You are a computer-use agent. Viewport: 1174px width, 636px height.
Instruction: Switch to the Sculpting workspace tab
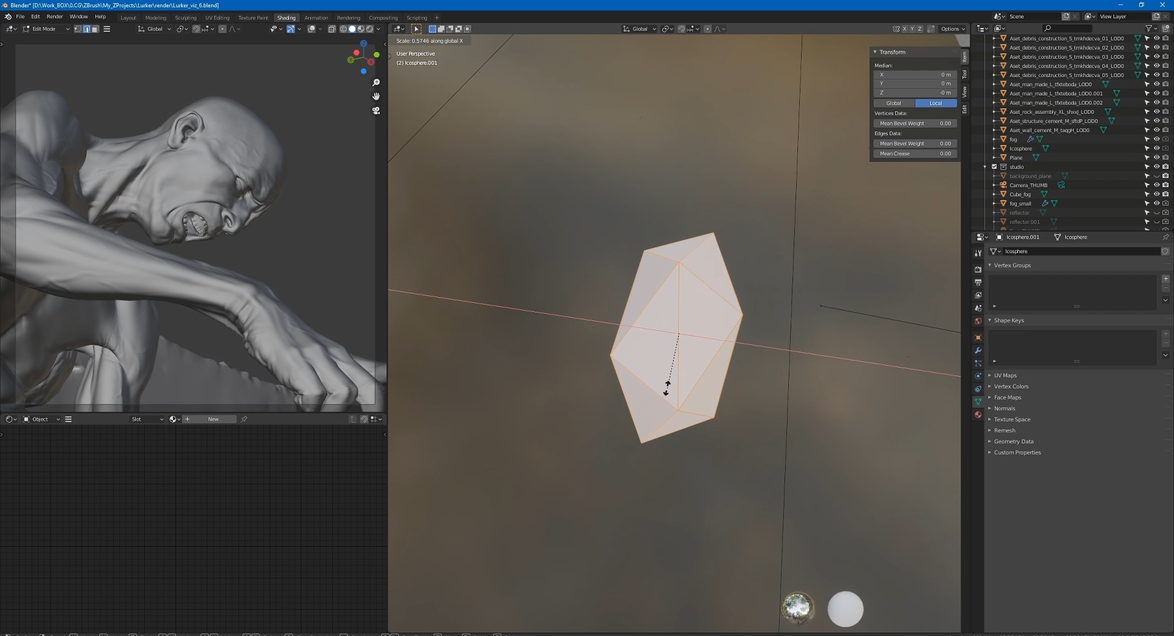pyautogui.click(x=185, y=18)
